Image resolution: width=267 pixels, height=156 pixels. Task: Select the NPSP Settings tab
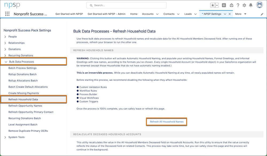click(x=211, y=14)
